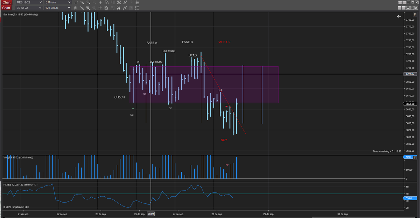Select the CHoCH text label
Screen dimensions: 420x218
[120, 97]
